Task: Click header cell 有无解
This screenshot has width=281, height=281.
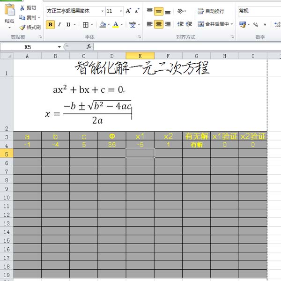Action: click(197, 136)
